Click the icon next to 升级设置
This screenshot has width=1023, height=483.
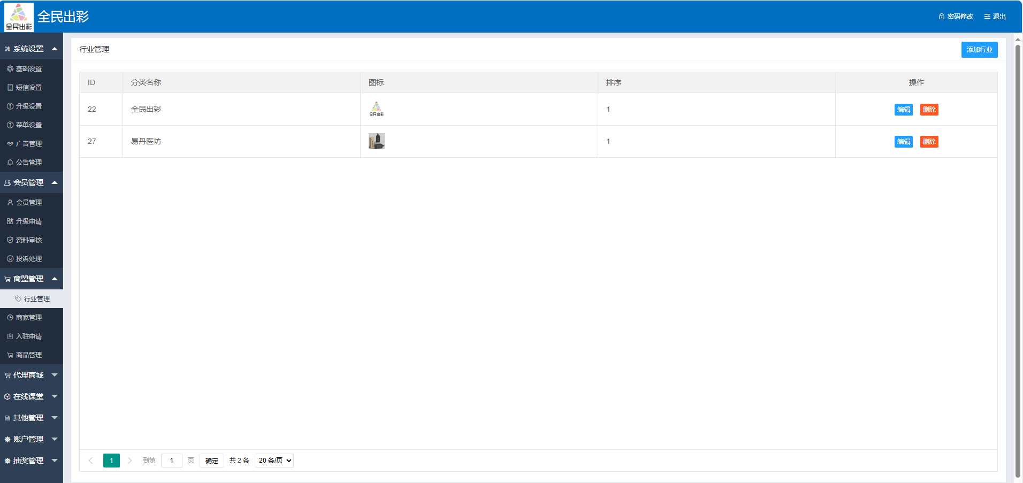point(10,106)
